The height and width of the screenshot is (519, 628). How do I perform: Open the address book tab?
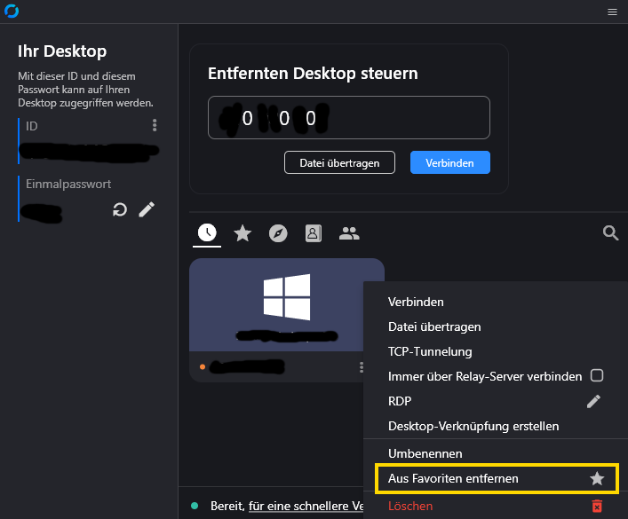coord(314,233)
